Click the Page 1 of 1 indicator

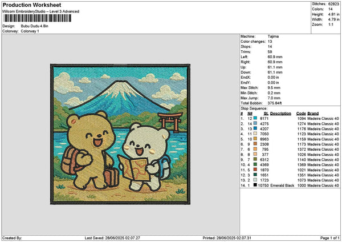pyautogui.click(x=330, y=238)
